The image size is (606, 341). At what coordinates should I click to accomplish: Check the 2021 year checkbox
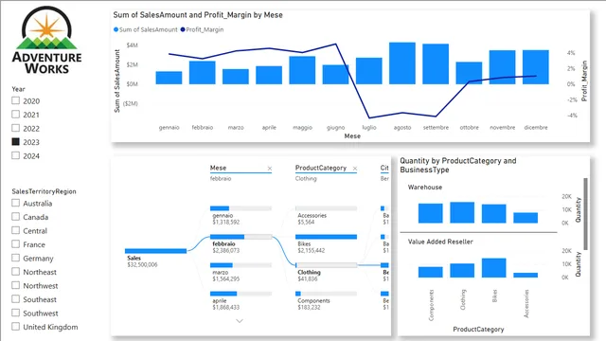[x=15, y=114]
